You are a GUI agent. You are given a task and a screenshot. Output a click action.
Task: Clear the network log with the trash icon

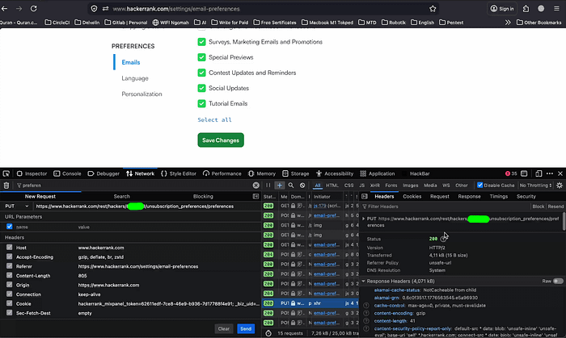point(6,186)
